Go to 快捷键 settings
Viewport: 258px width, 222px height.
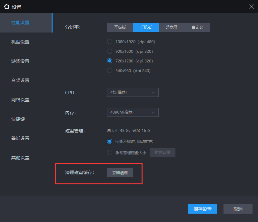coord(18,119)
